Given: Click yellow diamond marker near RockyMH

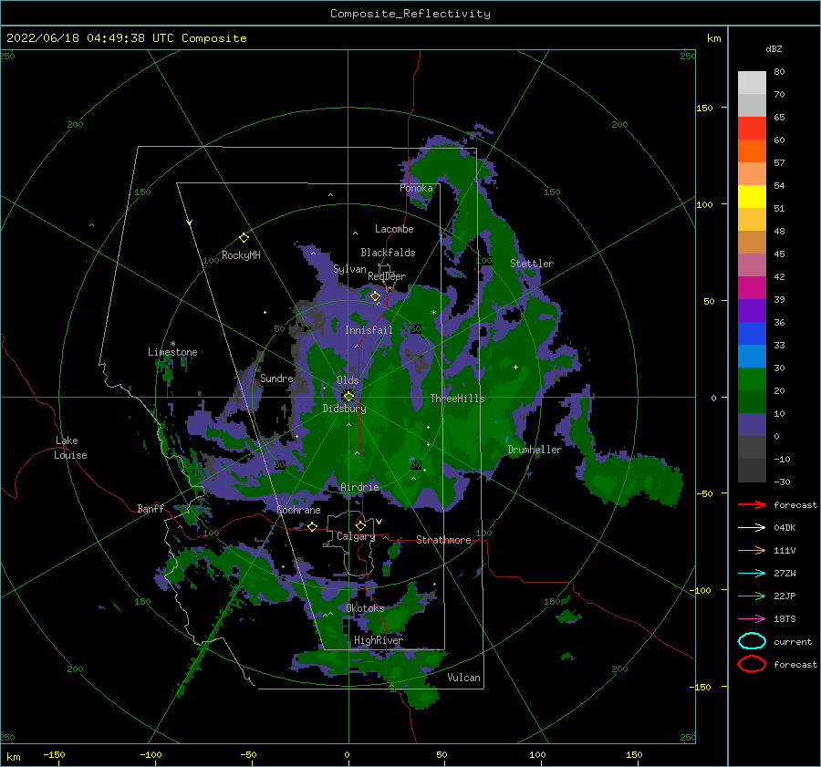Looking at the screenshot, I should click(244, 238).
